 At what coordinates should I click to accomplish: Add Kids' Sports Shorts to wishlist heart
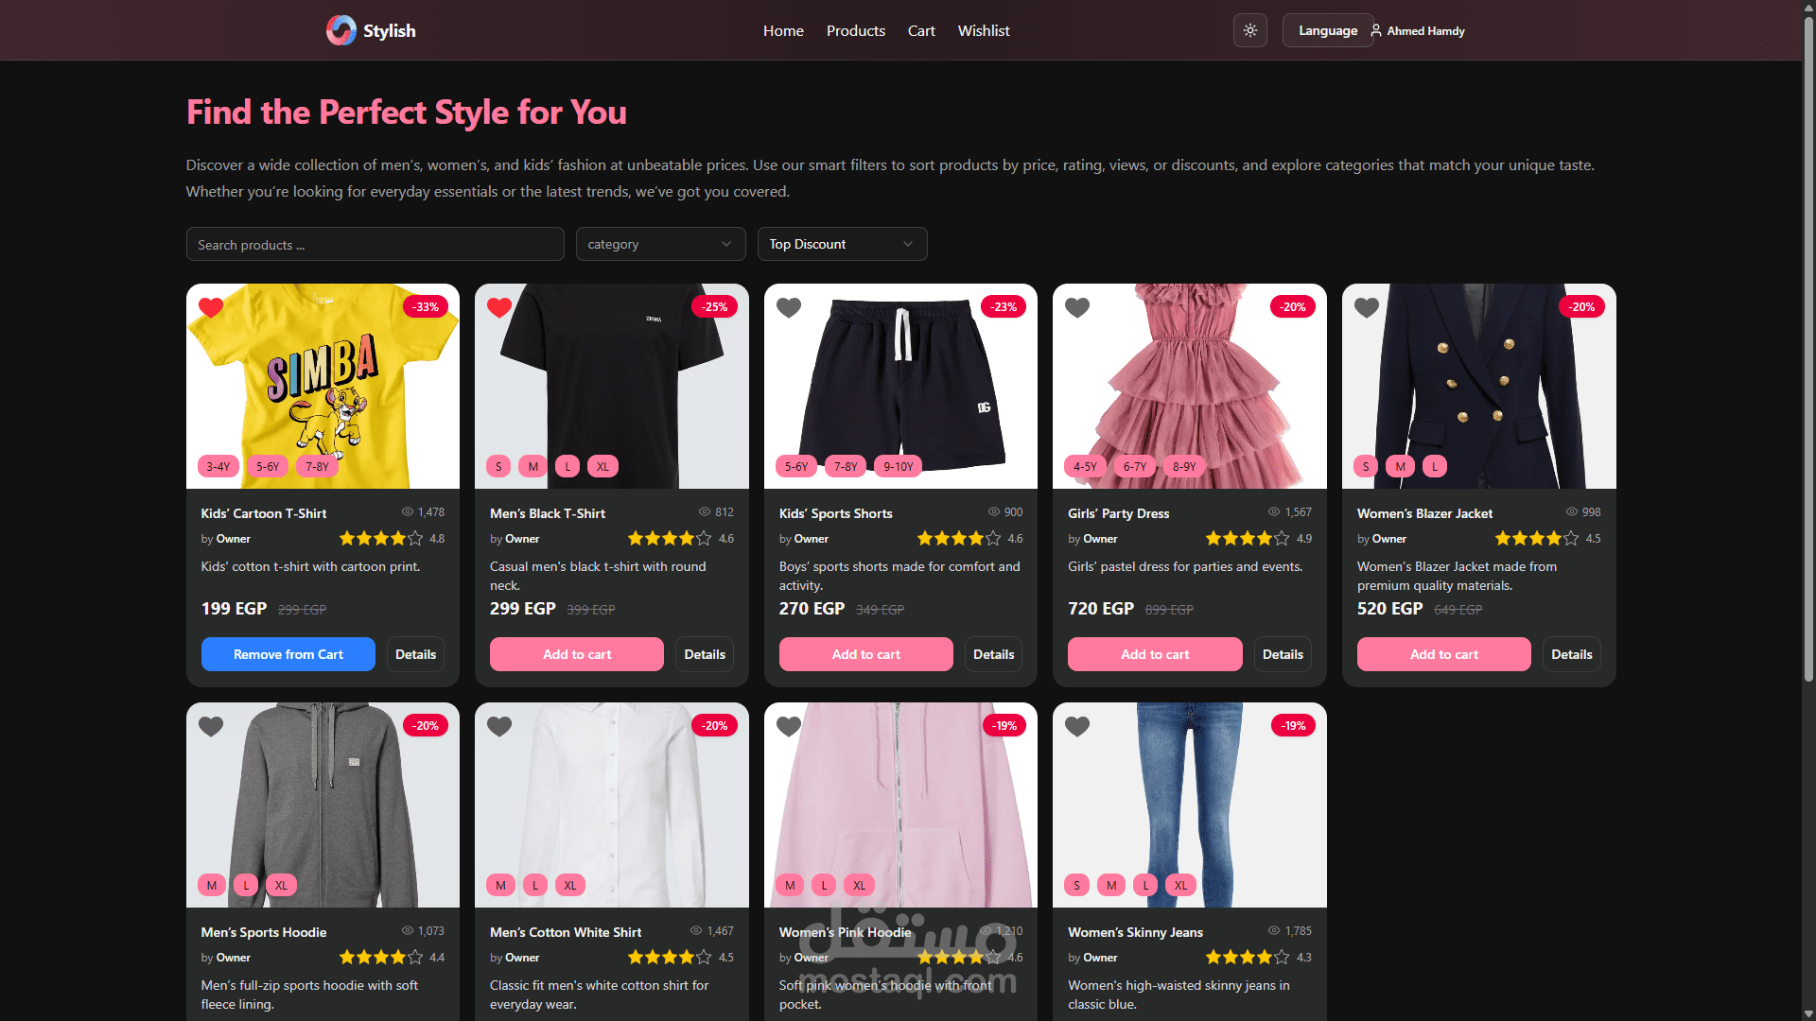tap(789, 307)
